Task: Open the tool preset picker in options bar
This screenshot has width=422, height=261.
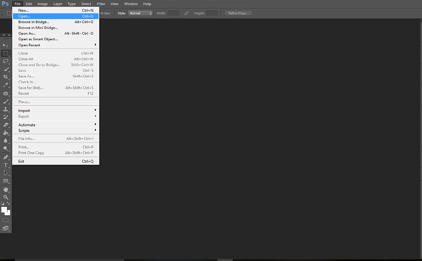Action: [10, 13]
